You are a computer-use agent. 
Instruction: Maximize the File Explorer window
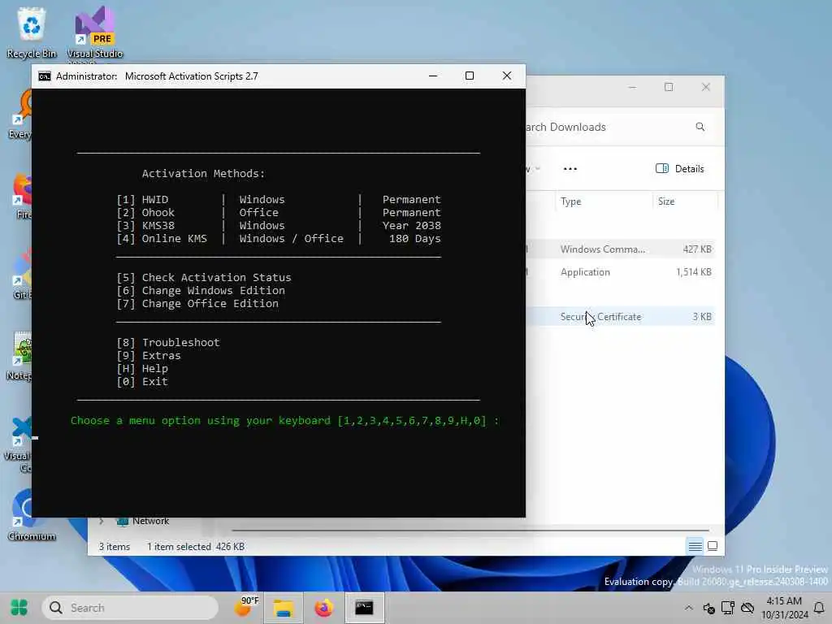point(669,87)
